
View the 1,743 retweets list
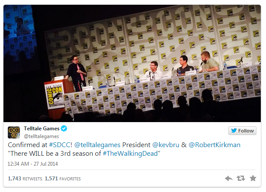tap(25, 179)
